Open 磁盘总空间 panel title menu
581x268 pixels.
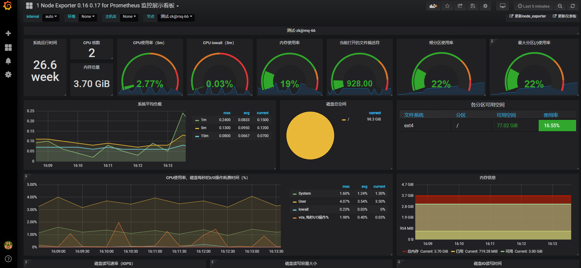pos(336,104)
